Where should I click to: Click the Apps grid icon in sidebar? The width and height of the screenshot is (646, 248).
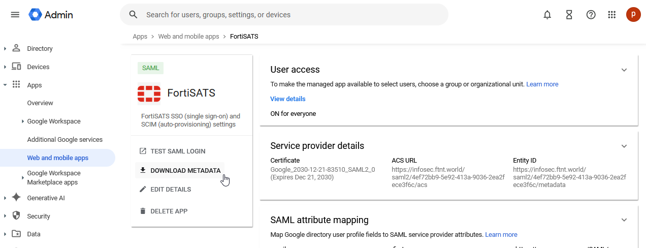[x=16, y=85]
